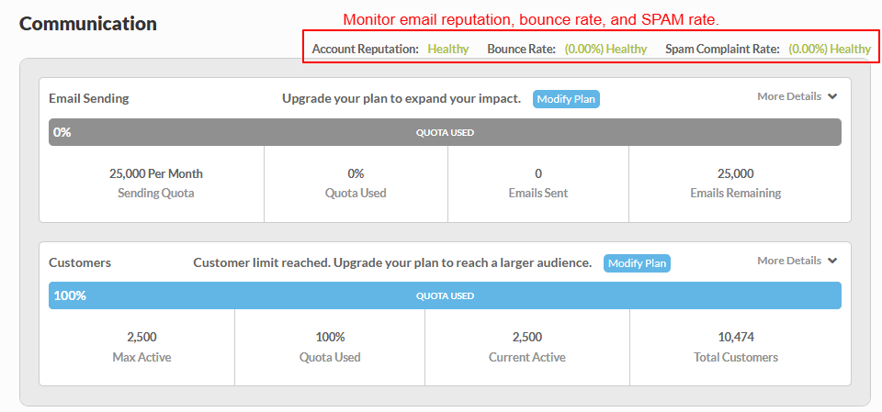This screenshot has height=412, width=882.
Task: Click Modify Plan in Customers section
Action: tap(638, 263)
